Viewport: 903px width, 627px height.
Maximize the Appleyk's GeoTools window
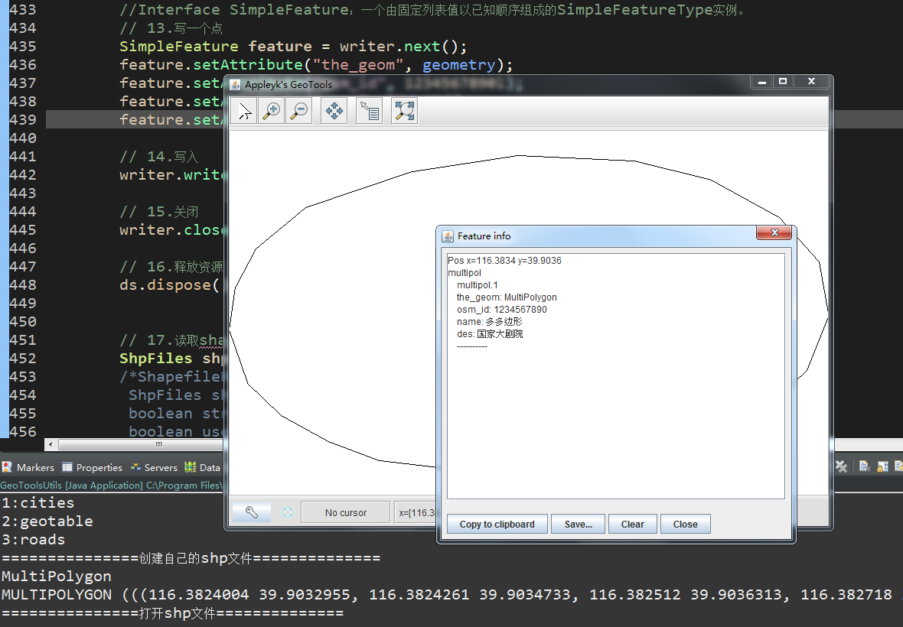783,81
